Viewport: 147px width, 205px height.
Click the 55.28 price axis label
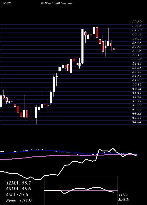[137, 59]
